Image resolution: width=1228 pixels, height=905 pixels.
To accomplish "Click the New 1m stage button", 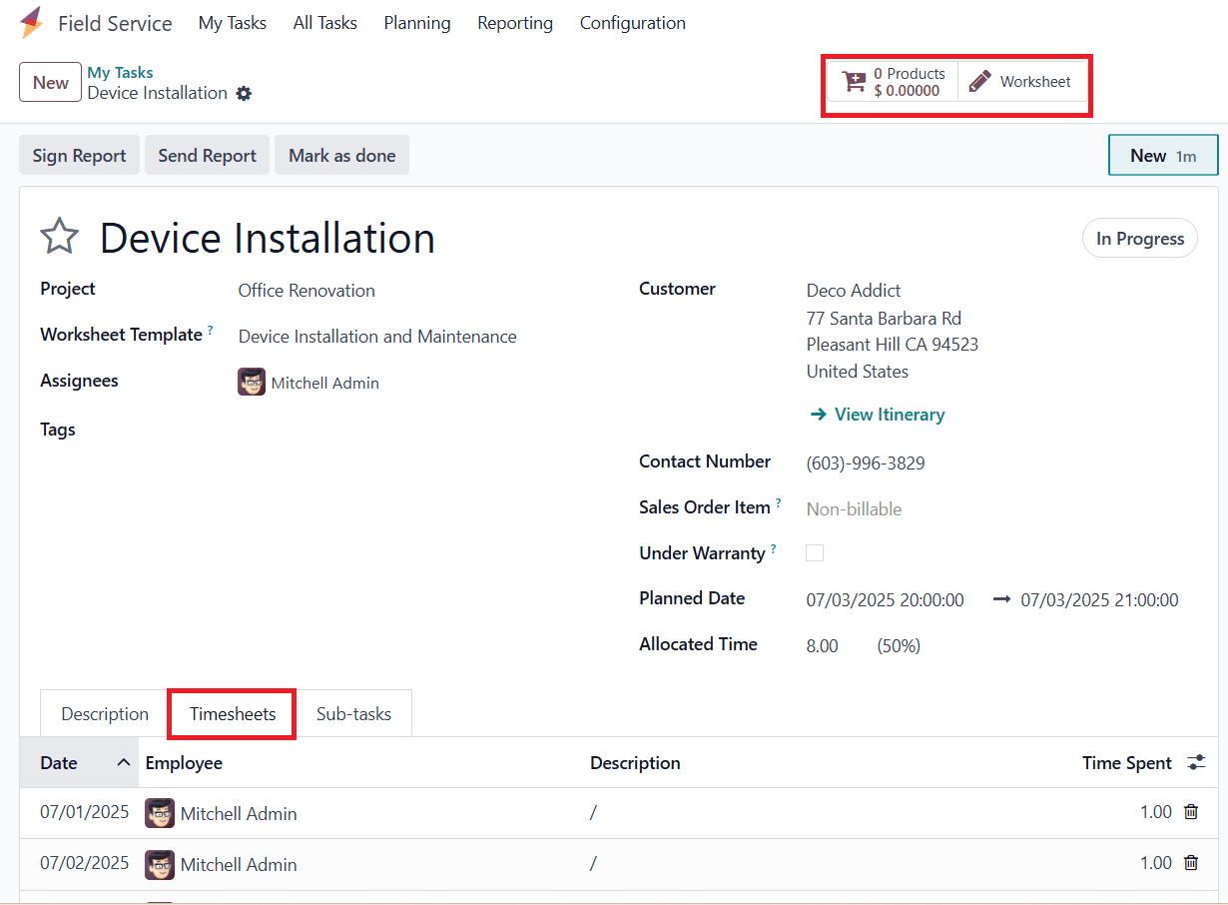I will pos(1163,155).
